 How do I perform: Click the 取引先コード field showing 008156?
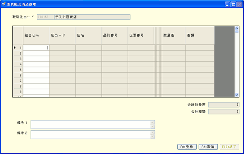tap(45, 17)
